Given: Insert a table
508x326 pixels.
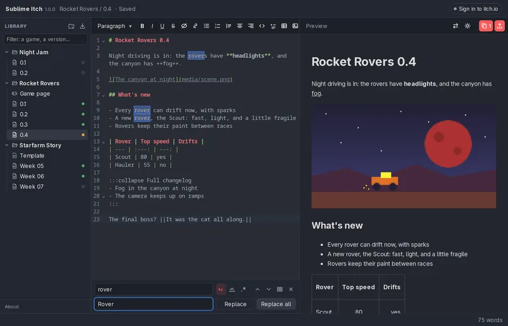Looking at the screenshot, I should tap(284, 26).
